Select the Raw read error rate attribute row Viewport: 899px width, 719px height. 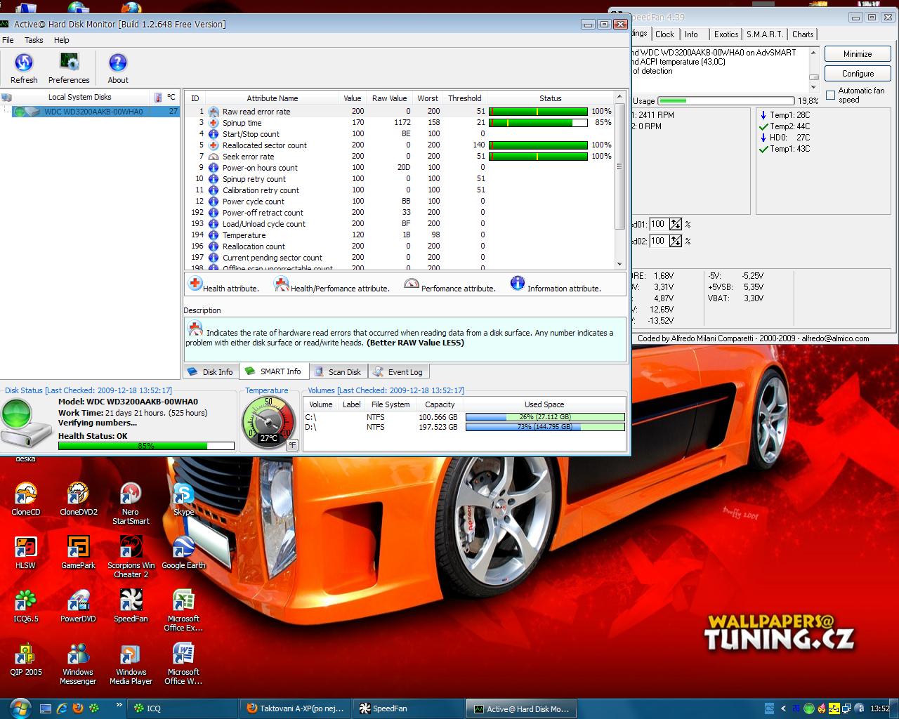point(256,112)
